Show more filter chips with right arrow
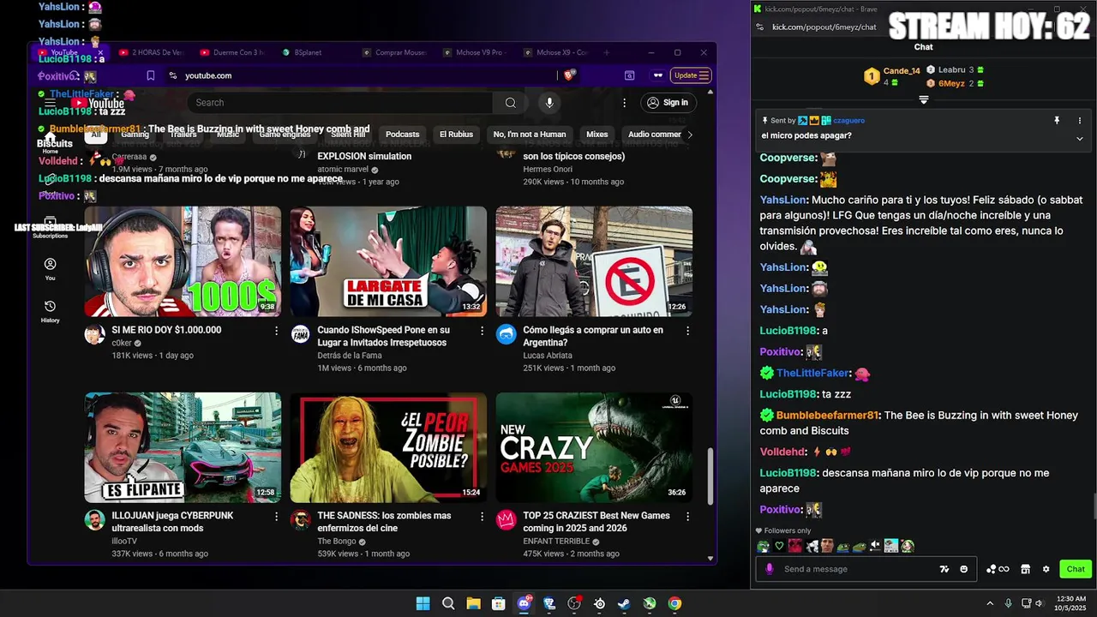 click(x=690, y=135)
